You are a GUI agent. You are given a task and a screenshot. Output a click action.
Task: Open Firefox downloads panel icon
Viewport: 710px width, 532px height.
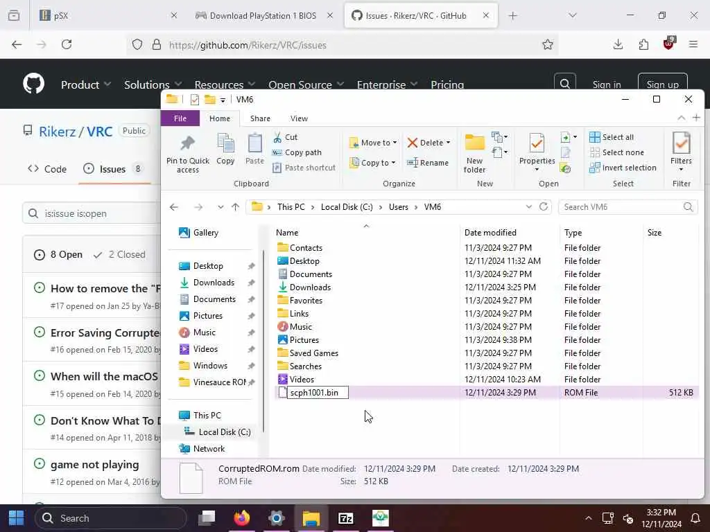tap(618, 44)
